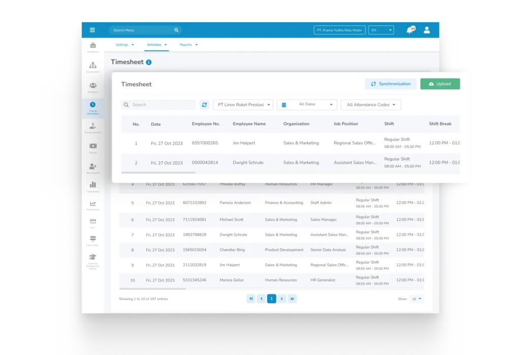Click the refresh icon beside Search field

204,104
